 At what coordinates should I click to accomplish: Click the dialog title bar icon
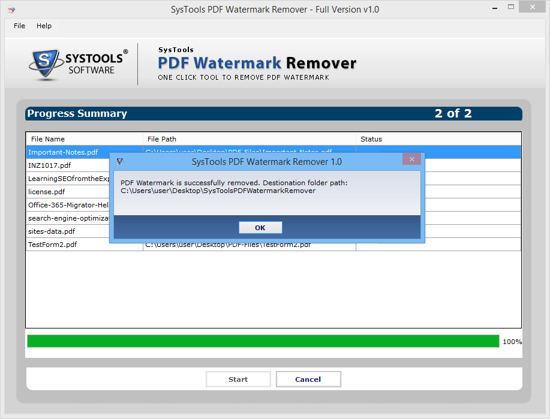[120, 162]
